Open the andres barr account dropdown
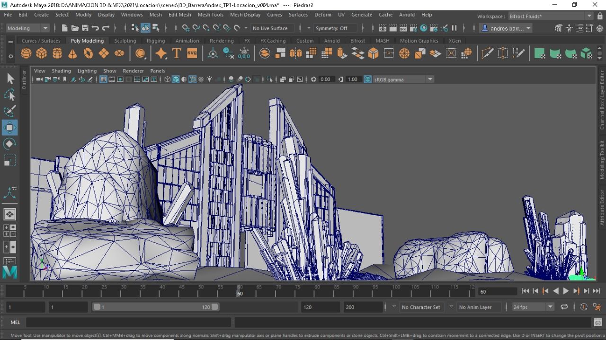606x340 pixels. pyautogui.click(x=507, y=28)
